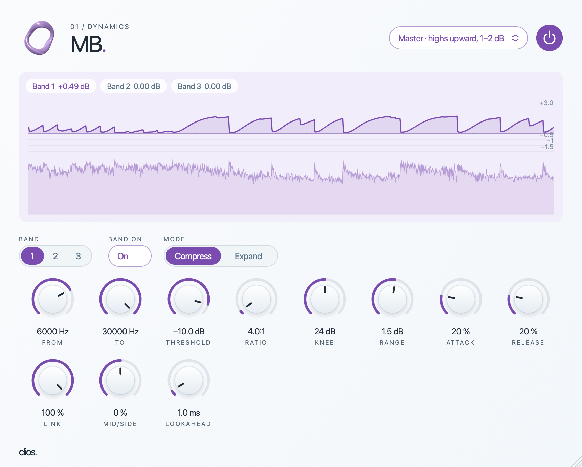Click the 20 % attack value

[x=461, y=331]
